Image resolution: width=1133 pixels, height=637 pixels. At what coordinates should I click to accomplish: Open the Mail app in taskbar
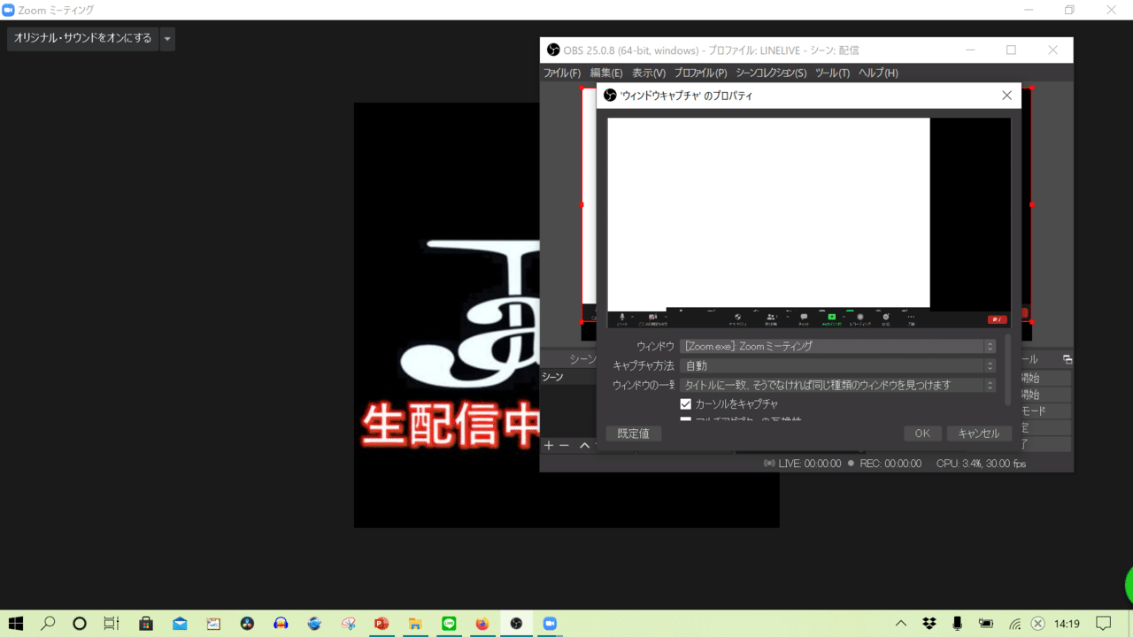coord(180,624)
